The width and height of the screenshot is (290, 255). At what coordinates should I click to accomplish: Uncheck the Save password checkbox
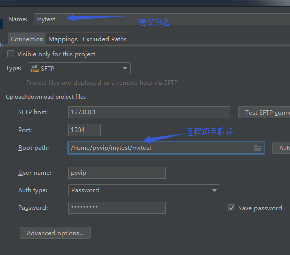[232, 208]
